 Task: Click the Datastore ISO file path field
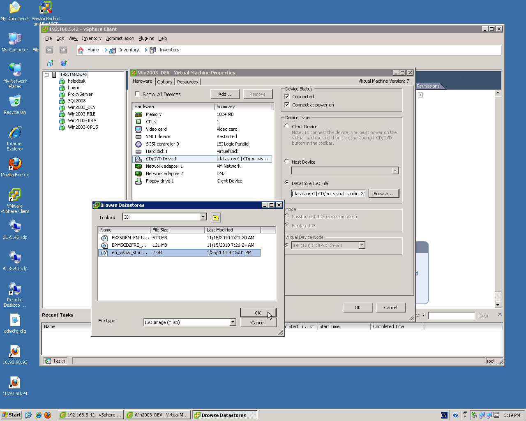click(x=328, y=194)
